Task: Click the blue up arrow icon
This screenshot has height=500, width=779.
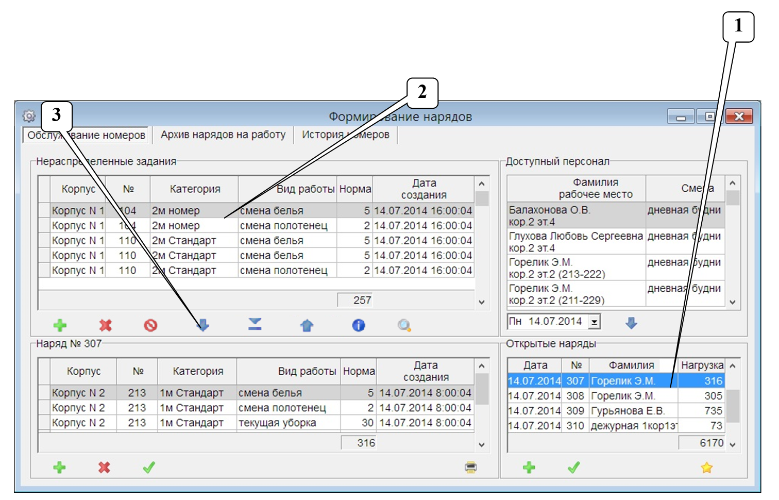Action: point(307,325)
